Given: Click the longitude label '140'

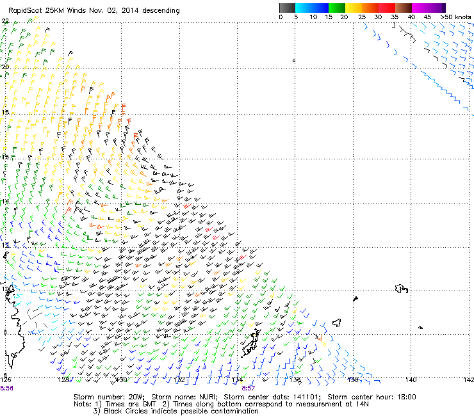Looking at the screenshot, I should pyautogui.click(x=411, y=380).
